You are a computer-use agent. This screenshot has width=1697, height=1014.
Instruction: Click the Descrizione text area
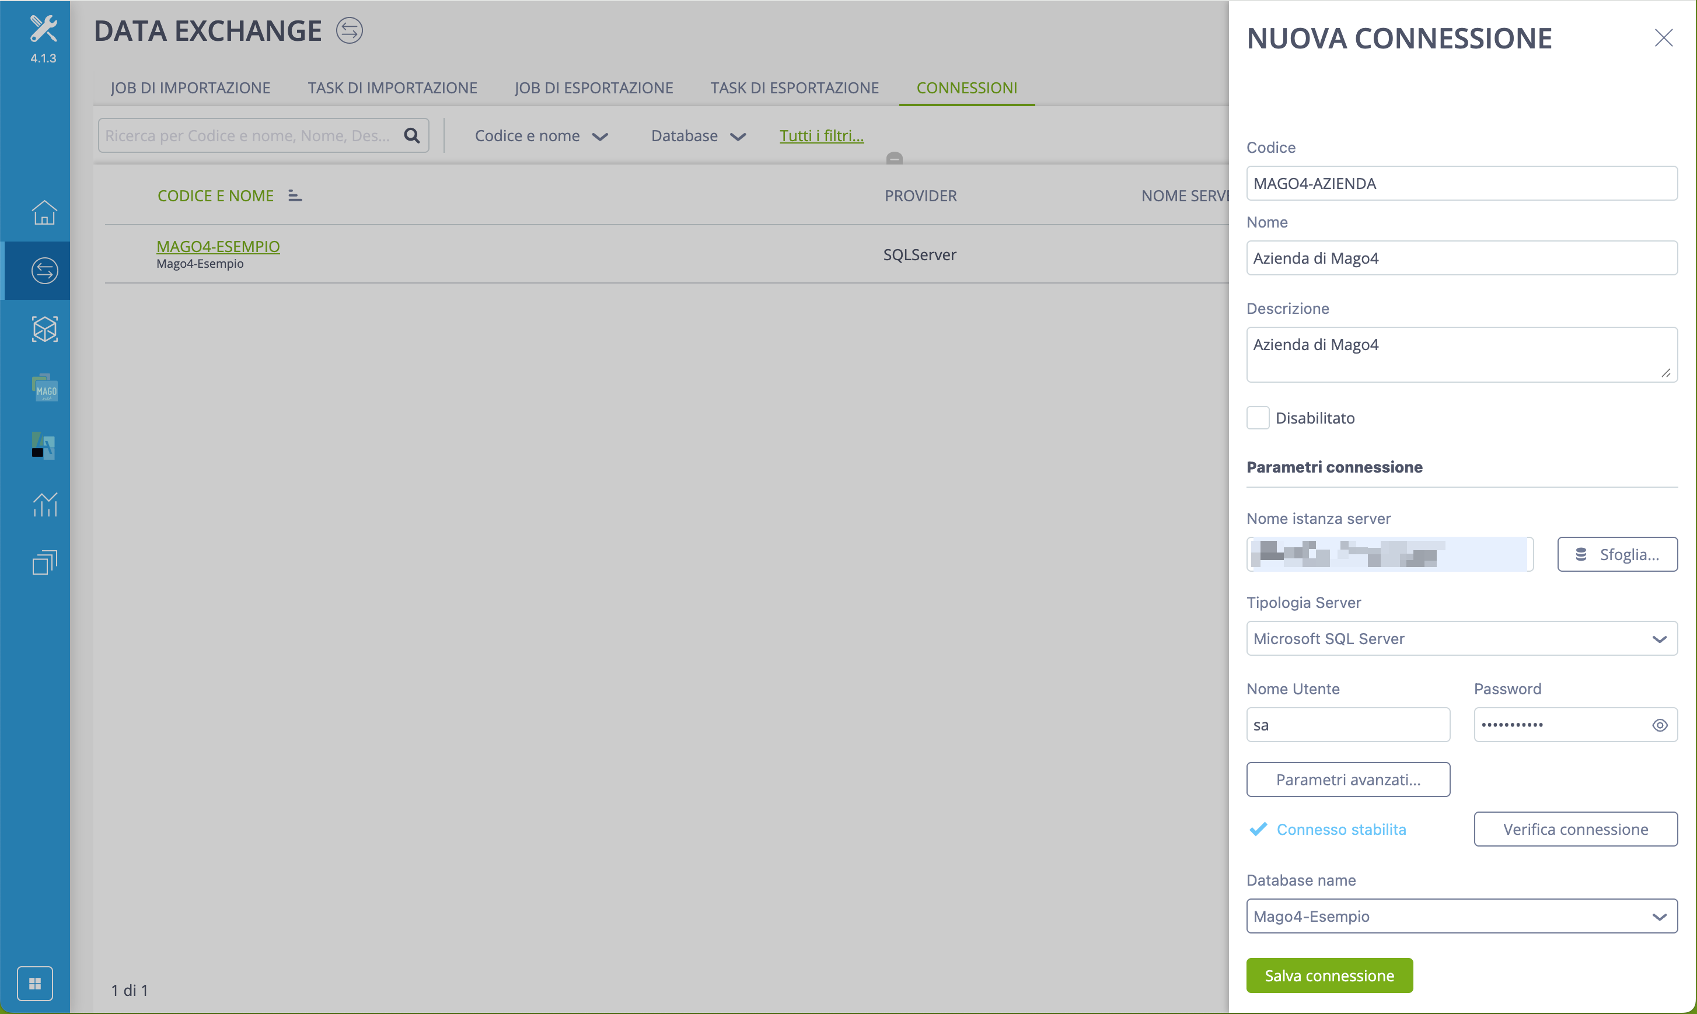[x=1461, y=355]
